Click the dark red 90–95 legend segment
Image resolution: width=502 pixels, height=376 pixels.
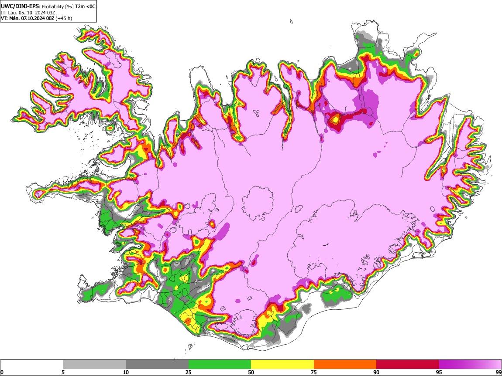(408, 365)
